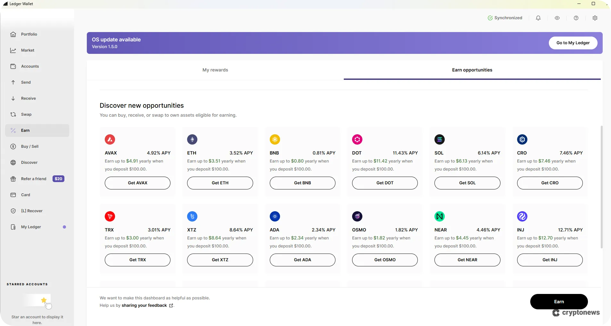
Task: Open the Settings gear
Action: pyautogui.click(x=595, y=18)
